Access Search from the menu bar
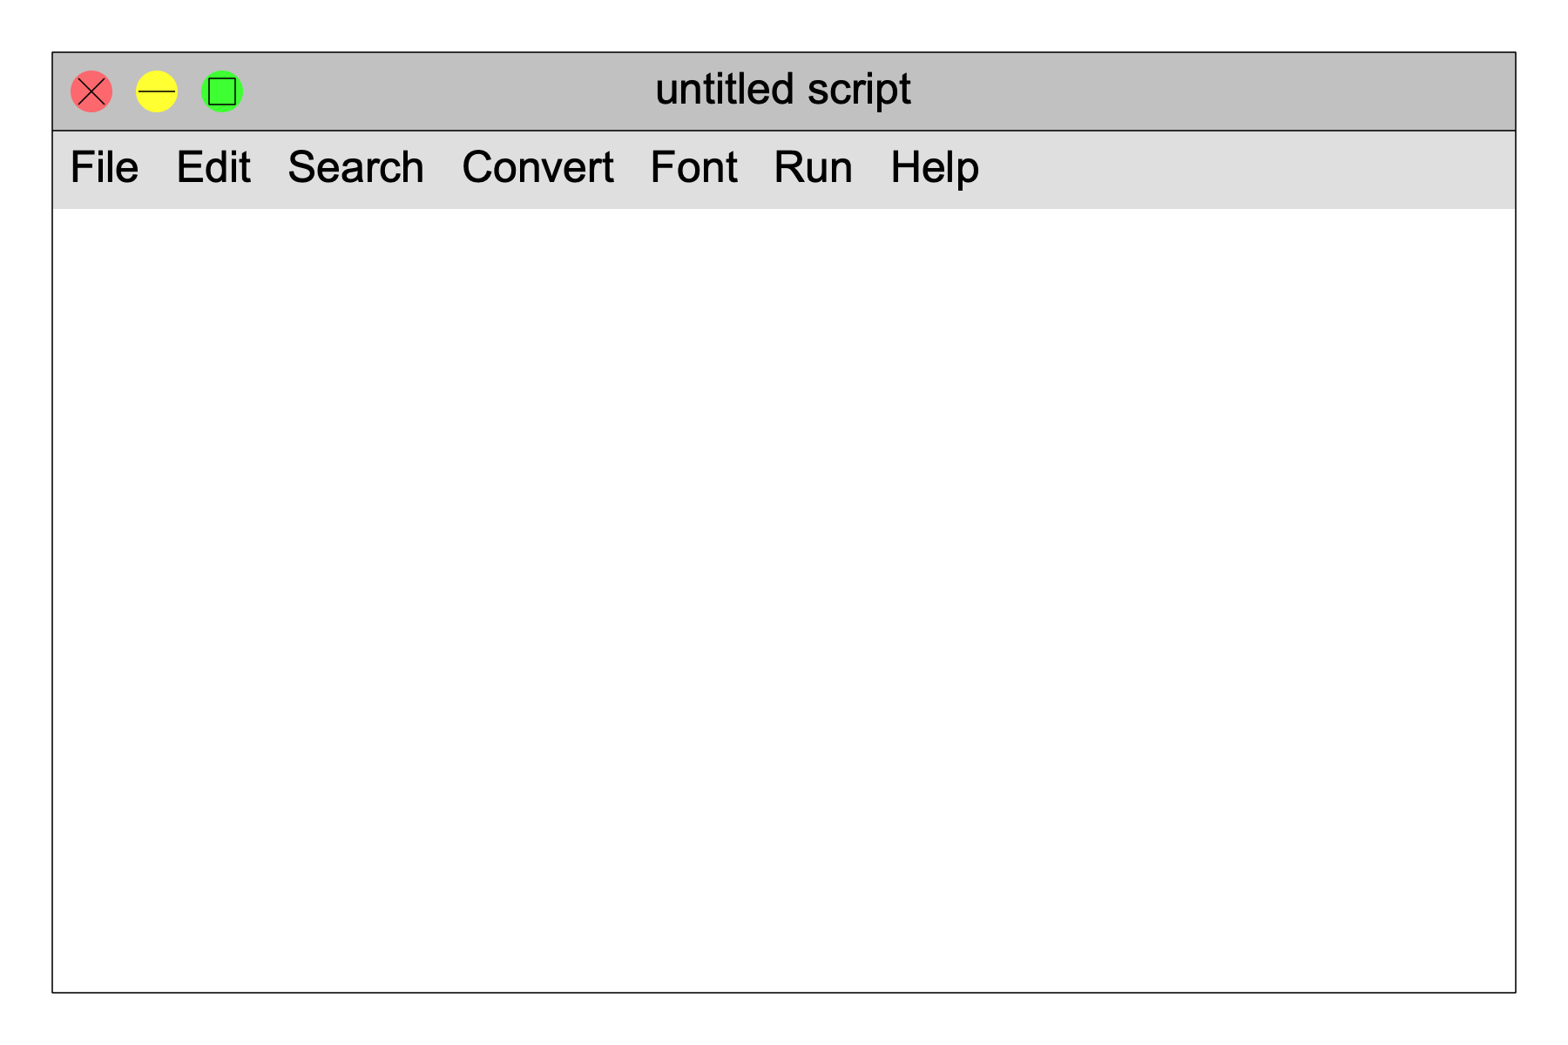1568x1045 pixels. click(x=356, y=167)
